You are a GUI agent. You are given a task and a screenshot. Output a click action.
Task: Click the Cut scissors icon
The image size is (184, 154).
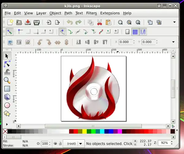point(99,22)
